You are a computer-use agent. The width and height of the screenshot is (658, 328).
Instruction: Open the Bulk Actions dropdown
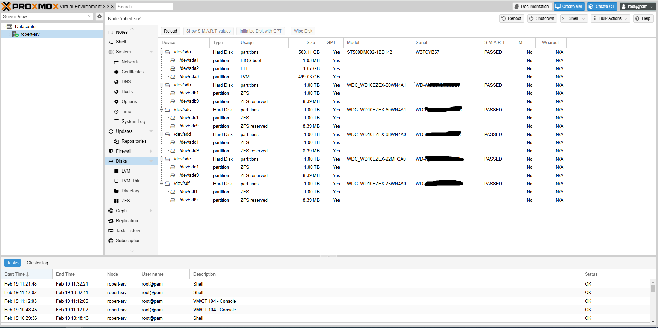[611, 18]
